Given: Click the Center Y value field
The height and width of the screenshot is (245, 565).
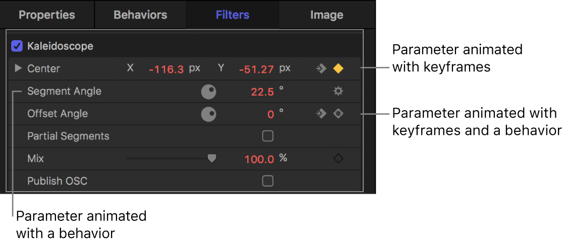Looking at the screenshot, I should (257, 69).
